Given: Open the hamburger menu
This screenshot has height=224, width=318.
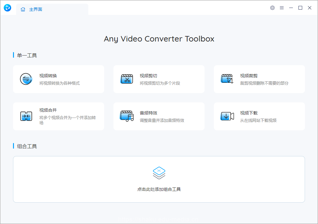Looking at the screenshot, I should tap(282, 8).
